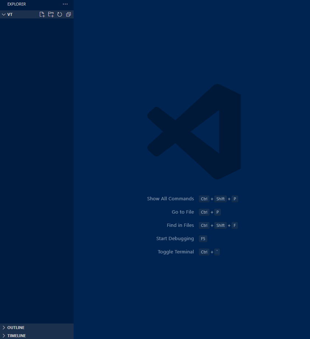Open the Explorer more actions menu

[x=65, y=4]
